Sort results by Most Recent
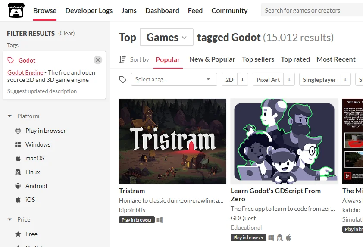 [x=336, y=59]
